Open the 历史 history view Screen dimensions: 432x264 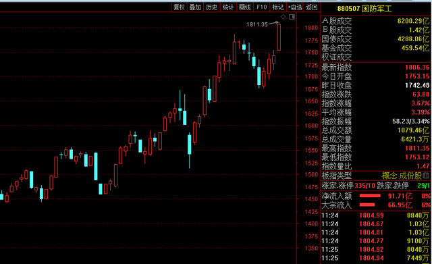click(x=211, y=7)
